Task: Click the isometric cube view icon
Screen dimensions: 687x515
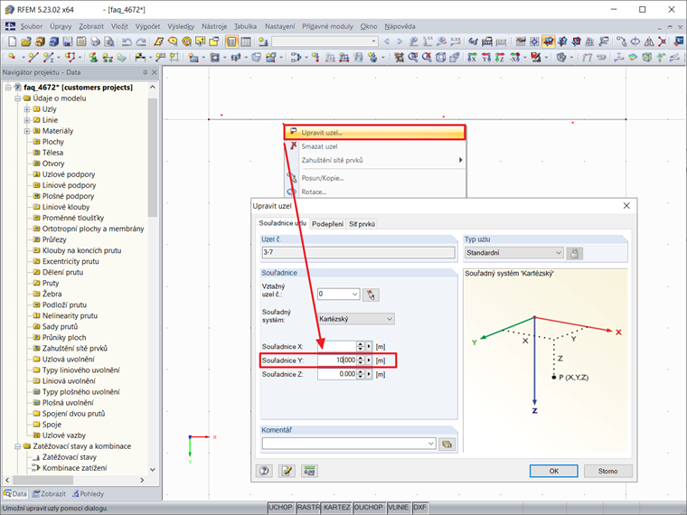Action: click(x=440, y=57)
